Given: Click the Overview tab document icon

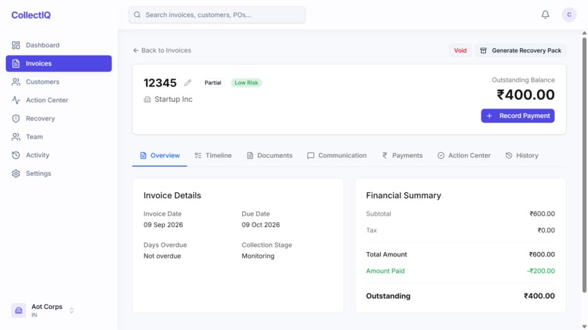Looking at the screenshot, I should pos(143,155).
